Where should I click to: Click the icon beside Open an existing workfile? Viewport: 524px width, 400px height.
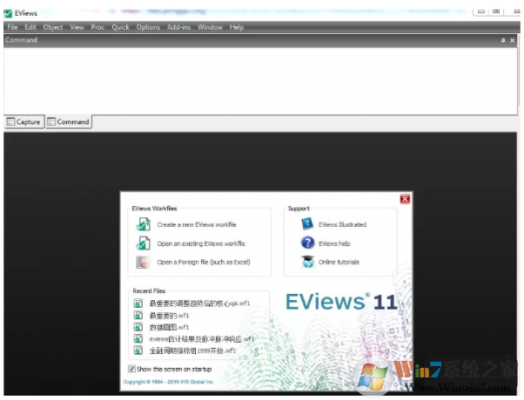pyautogui.click(x=144, y=243)
